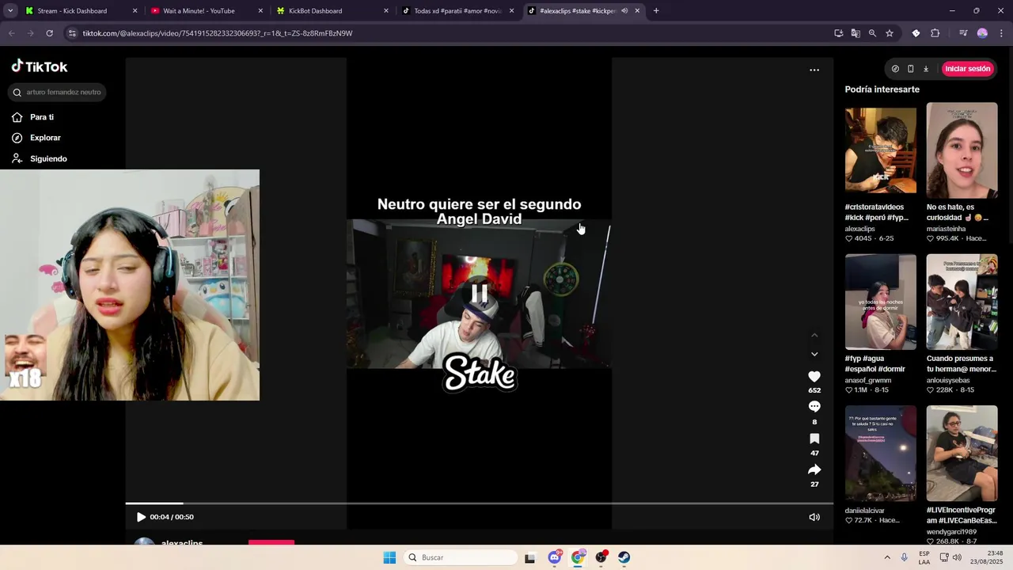The width and height of the screenshot is (1013, 570).
Task: Click the pause overlay on video
Action: [x=479, y=293]
